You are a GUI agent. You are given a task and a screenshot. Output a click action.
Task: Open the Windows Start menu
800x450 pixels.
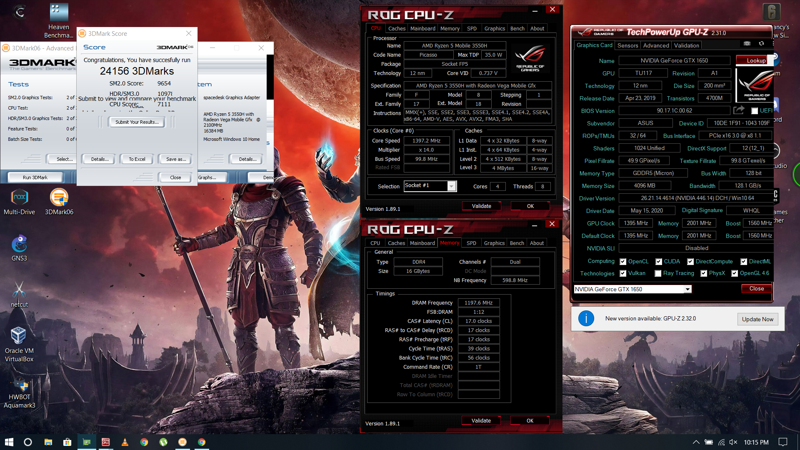point(9,442)
